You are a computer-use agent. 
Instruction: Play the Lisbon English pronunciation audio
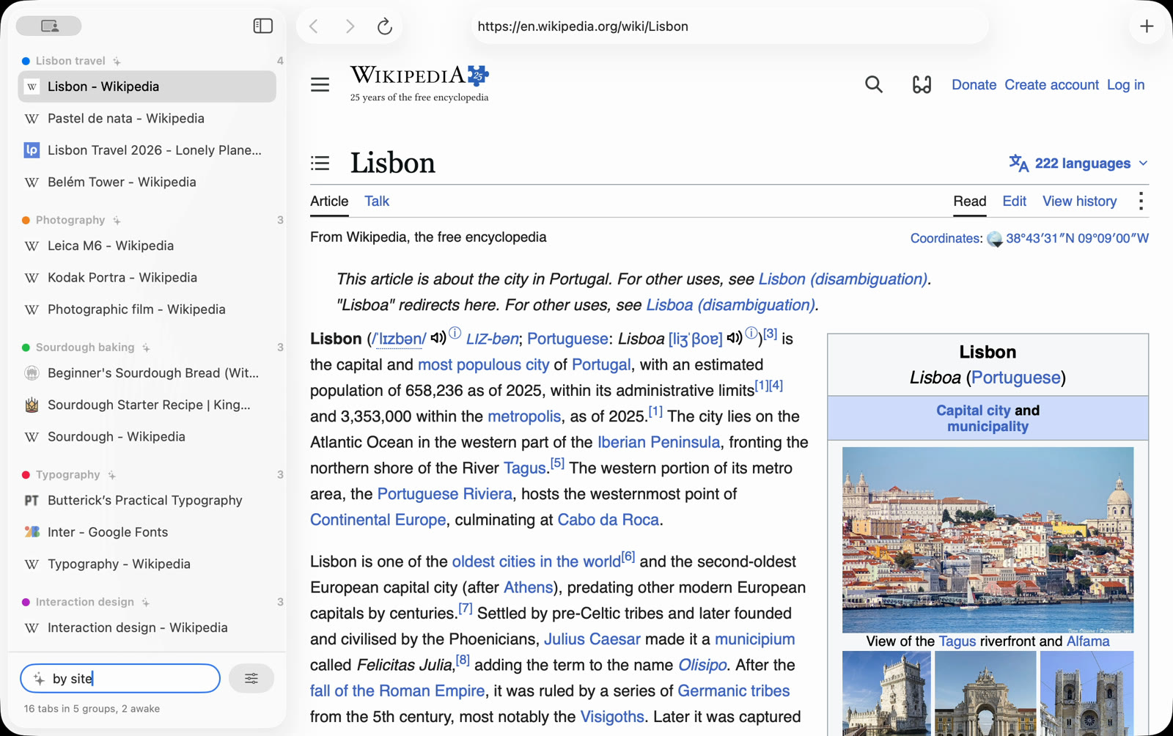click(438, 338)
